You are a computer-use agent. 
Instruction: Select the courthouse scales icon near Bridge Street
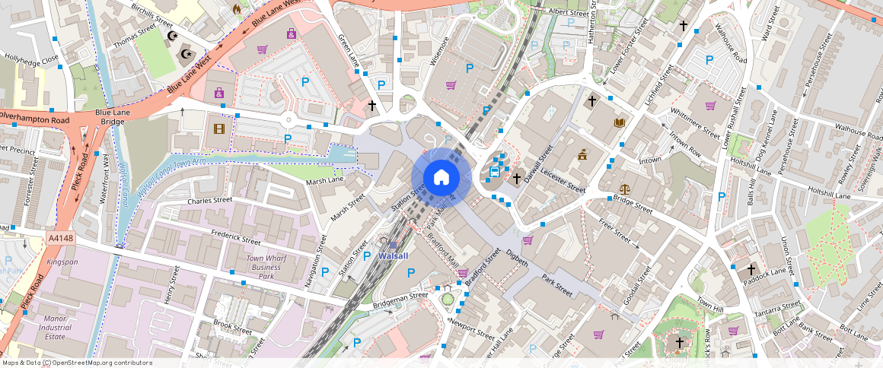click(625, 189)
